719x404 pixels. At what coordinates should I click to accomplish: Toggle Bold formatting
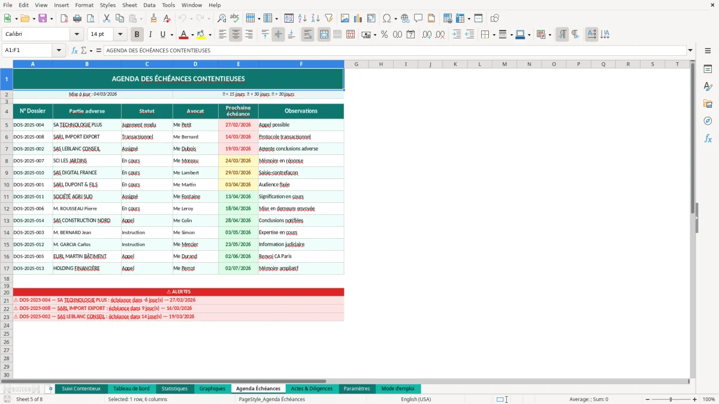137,35
